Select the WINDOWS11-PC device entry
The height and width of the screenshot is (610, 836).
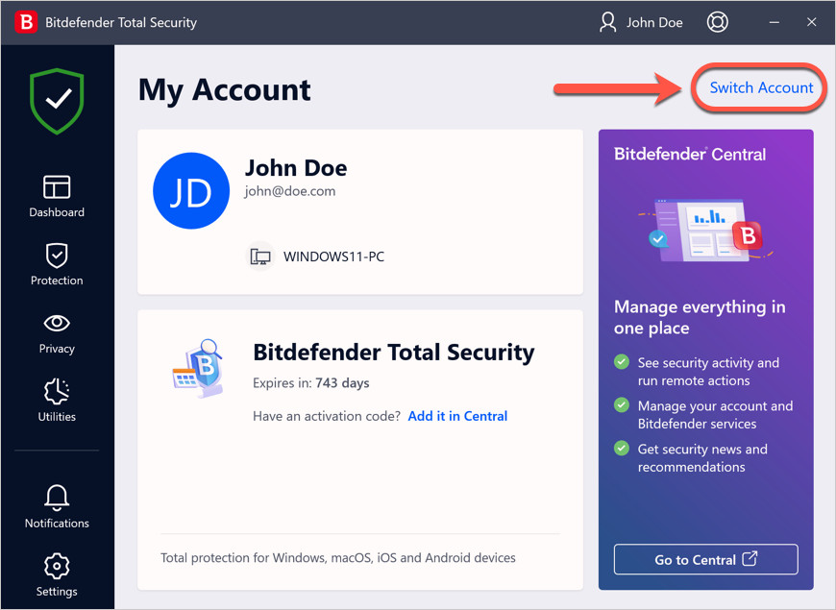pos(334,256)
